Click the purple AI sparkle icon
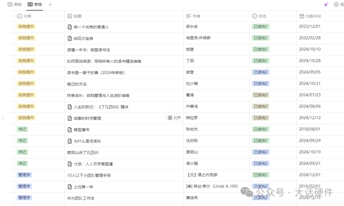This screenshot has height=206, width=344. [326, 4]
